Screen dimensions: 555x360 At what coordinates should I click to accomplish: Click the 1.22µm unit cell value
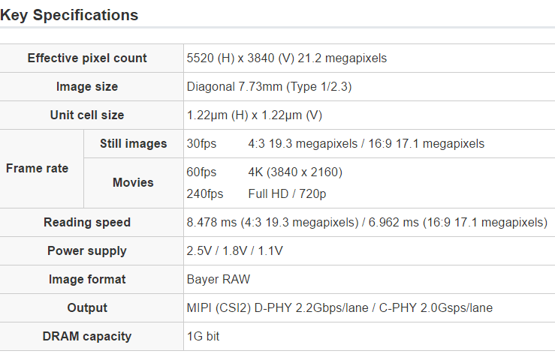[254, 115]
